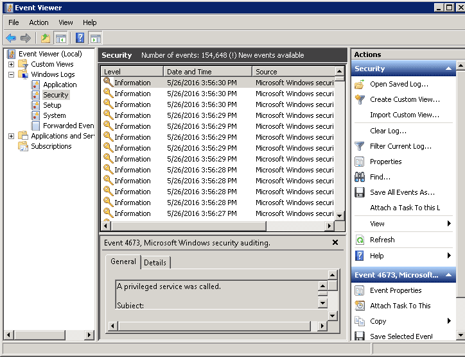
Task: Sort events by Date and Time column header
Action: pos(207,72)
